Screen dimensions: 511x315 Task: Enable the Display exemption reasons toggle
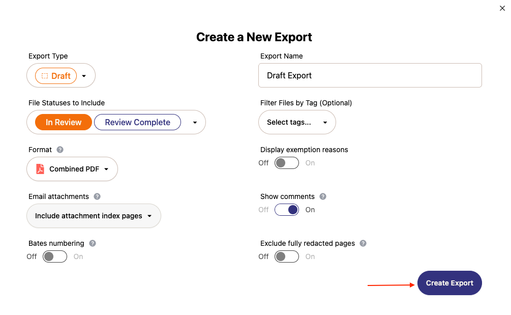(x=286, y=163)
